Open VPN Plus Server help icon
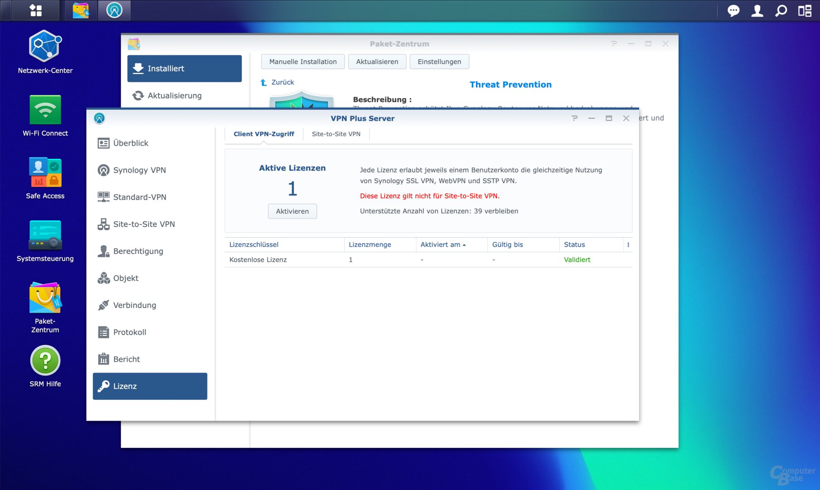The width and height of the screenshot is (820, 490). [x=574, y=118]
